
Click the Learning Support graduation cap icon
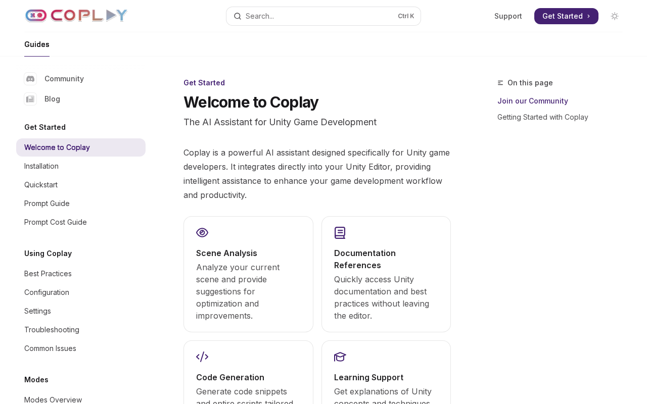tap(340, 357)
